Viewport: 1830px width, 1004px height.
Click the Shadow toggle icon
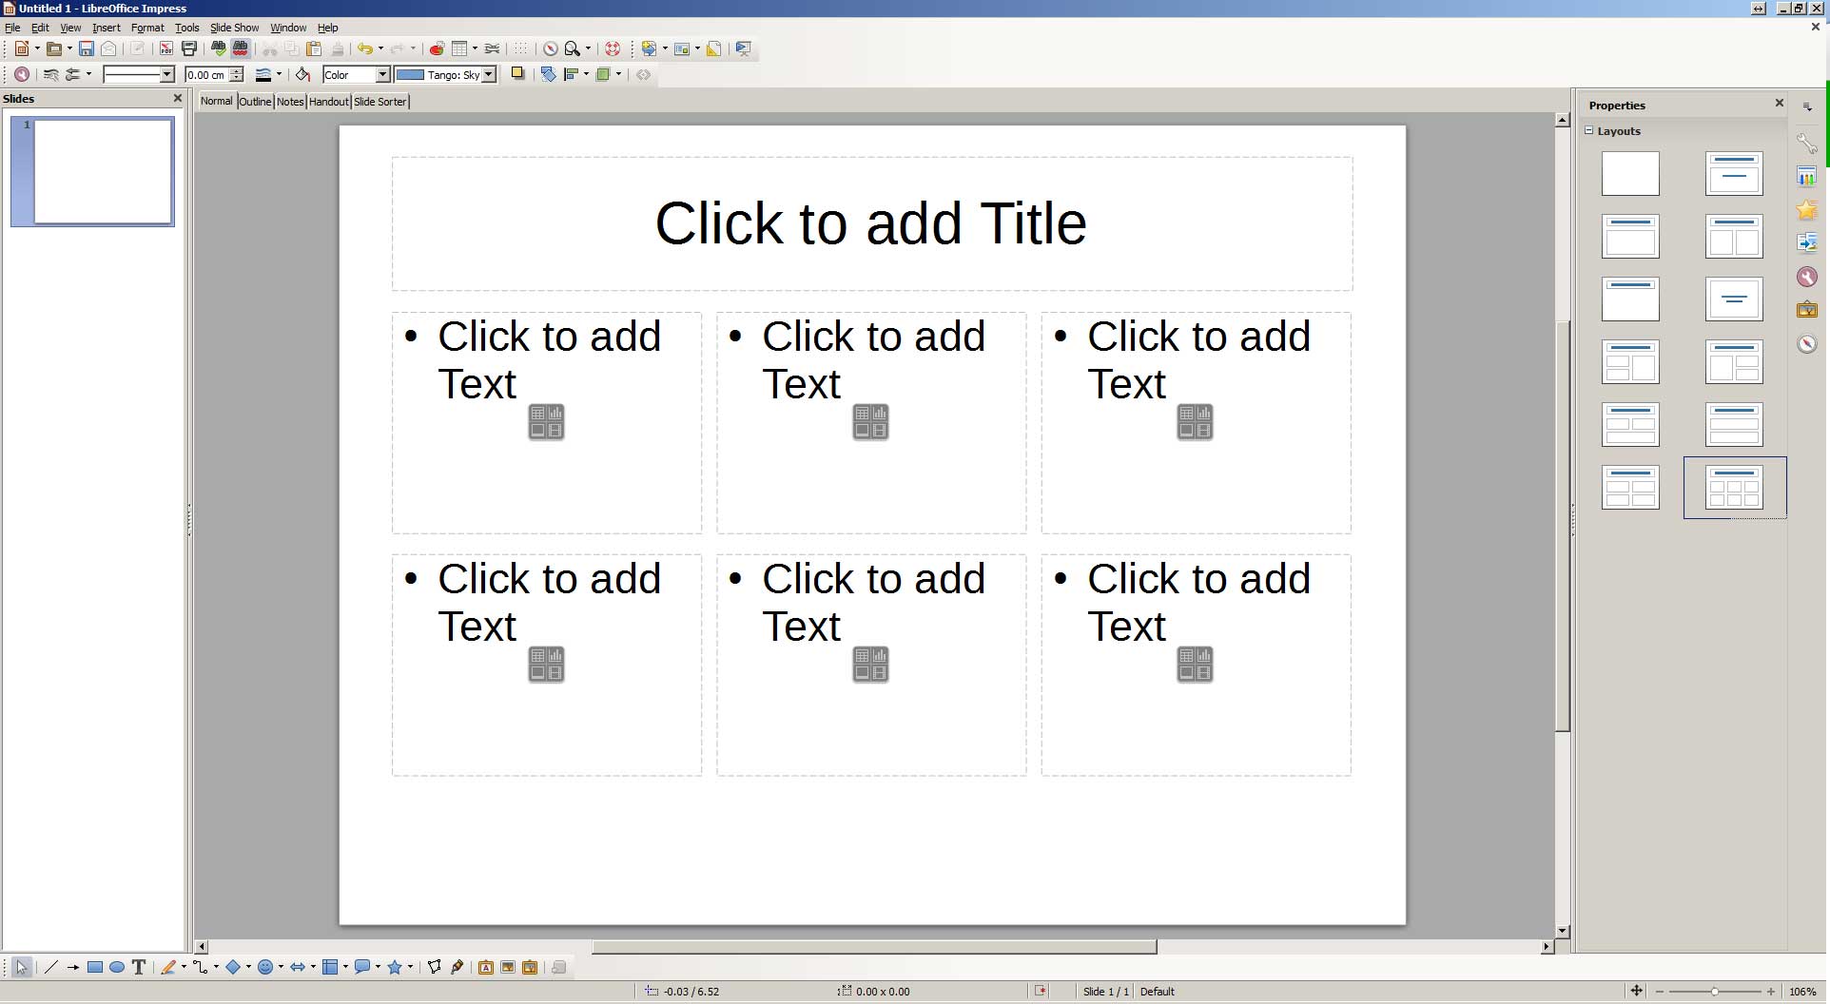click(x=517, y=74)
